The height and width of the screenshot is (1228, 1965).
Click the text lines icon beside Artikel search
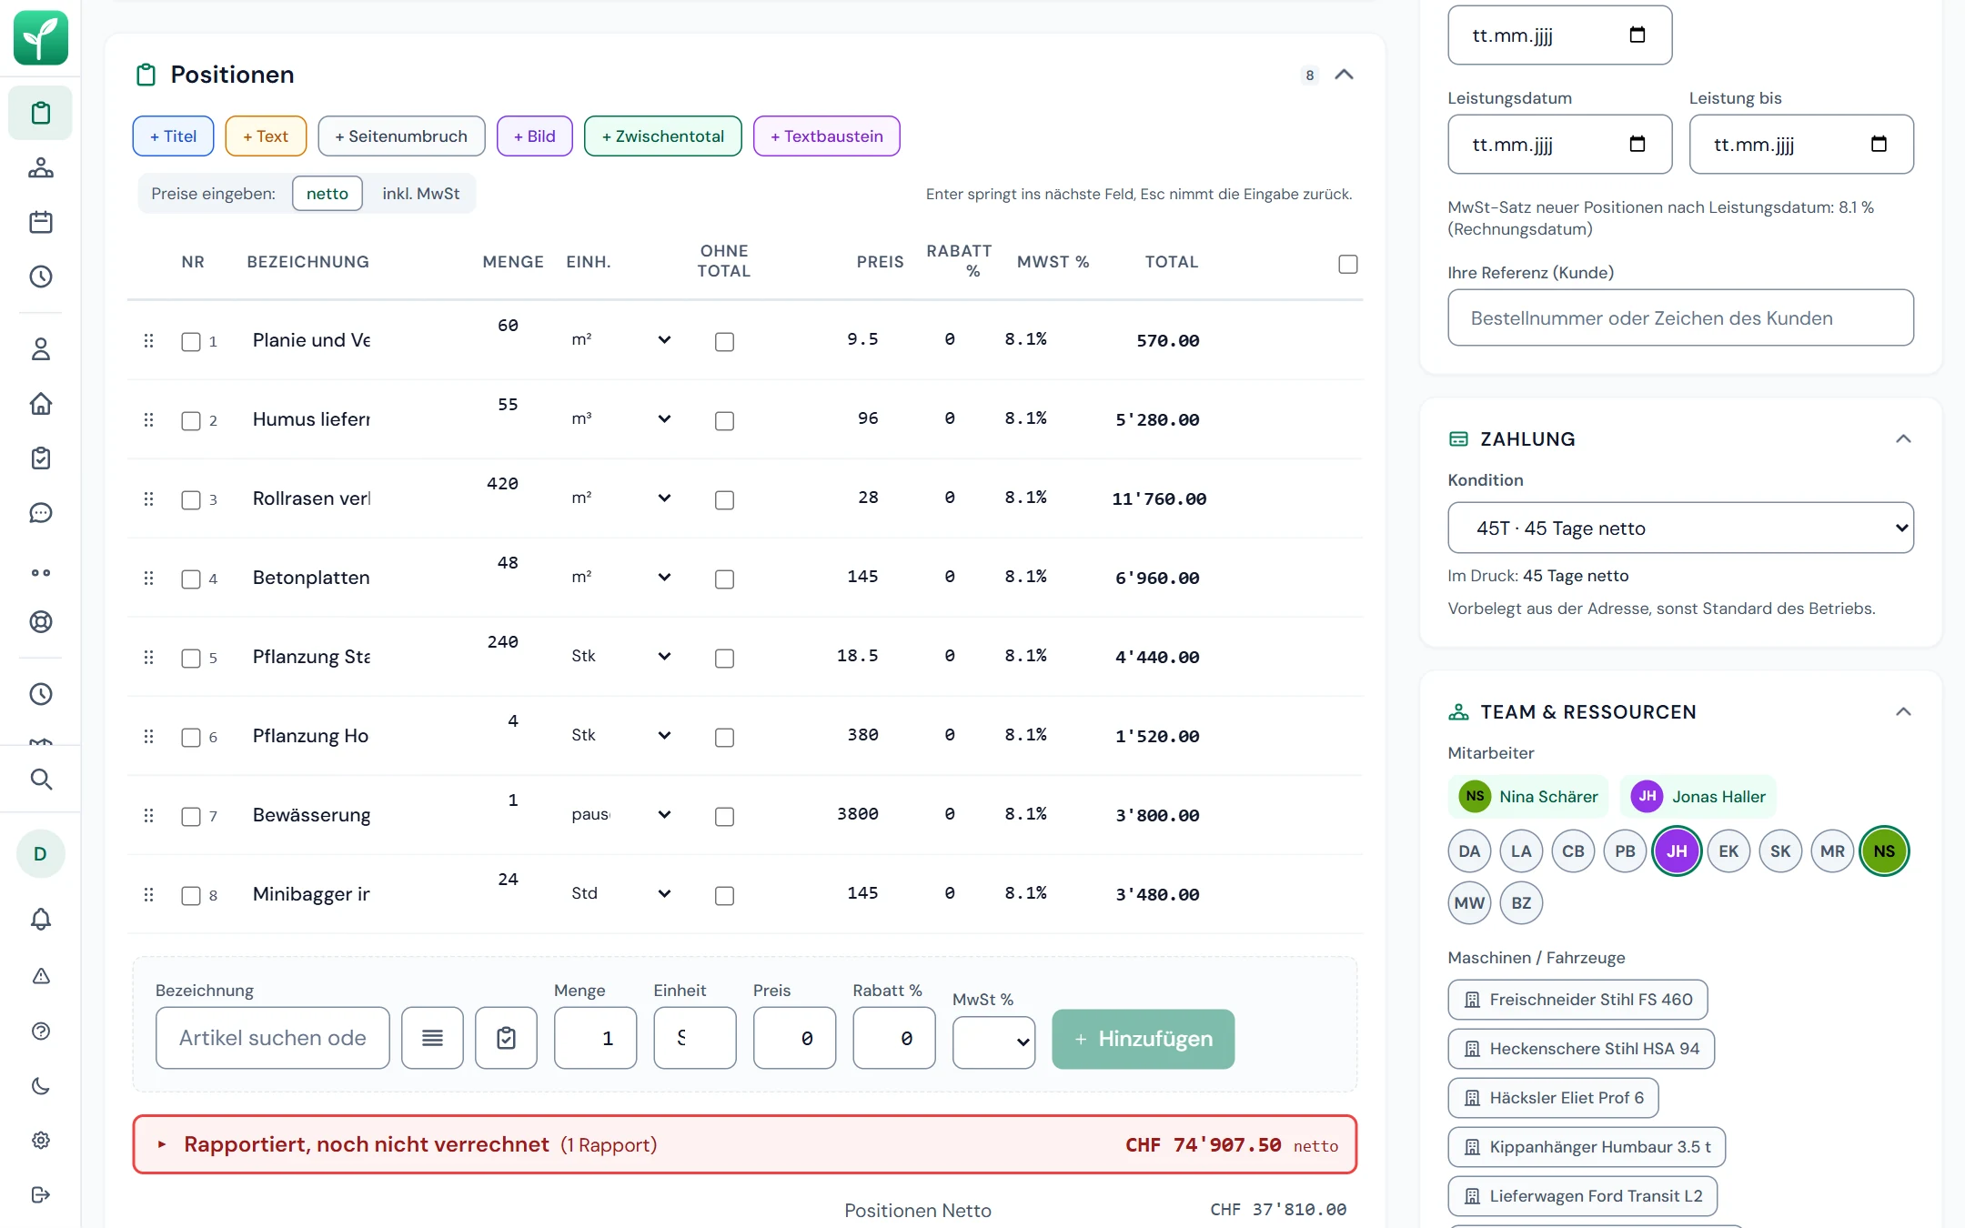[x=432, y=1038]
